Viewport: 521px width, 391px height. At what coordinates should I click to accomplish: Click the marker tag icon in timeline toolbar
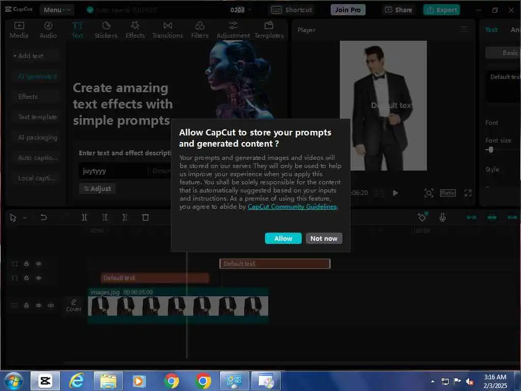pos(422,217)
